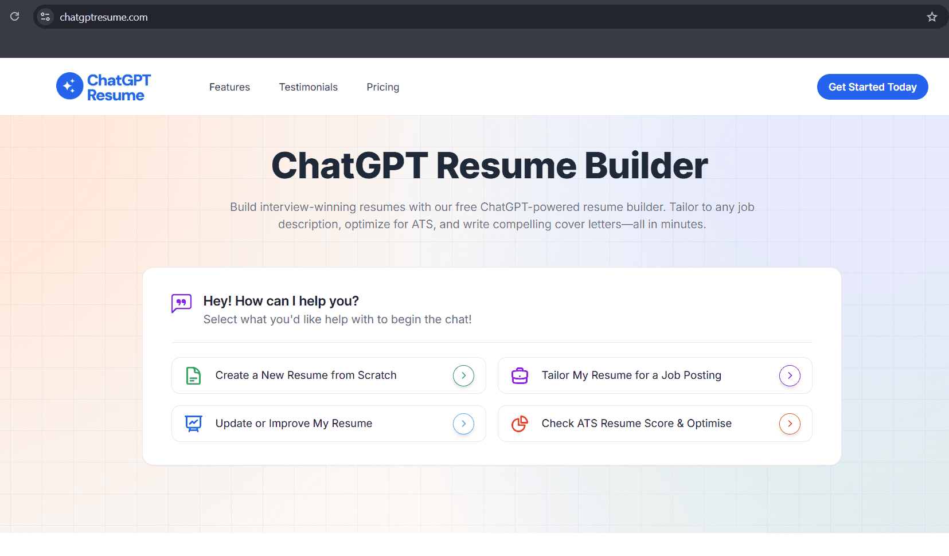Click the ChatGPT Resume sparkle logo icon
Image resolution: width=949 pixels, height=556 pixels.
coord(70,86)
